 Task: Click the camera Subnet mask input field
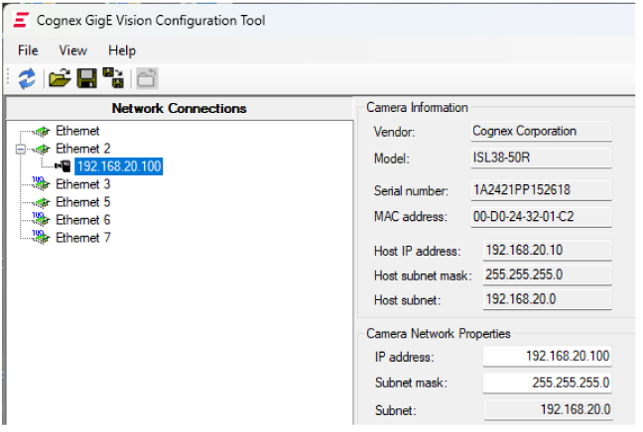point(547,382)
